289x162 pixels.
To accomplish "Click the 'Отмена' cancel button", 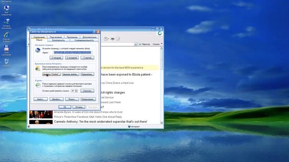I will pyautogui.click(x=79, y=107).
